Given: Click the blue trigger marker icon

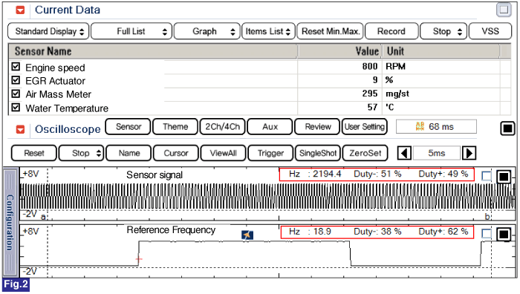Looking at the screenshot, I should click(247, 235).
